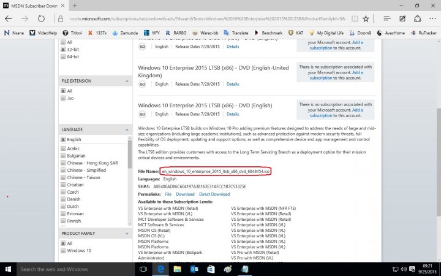Check the Arabic language checkbox
This screenshot has width=441, height=276.
[x=63, y=148]
